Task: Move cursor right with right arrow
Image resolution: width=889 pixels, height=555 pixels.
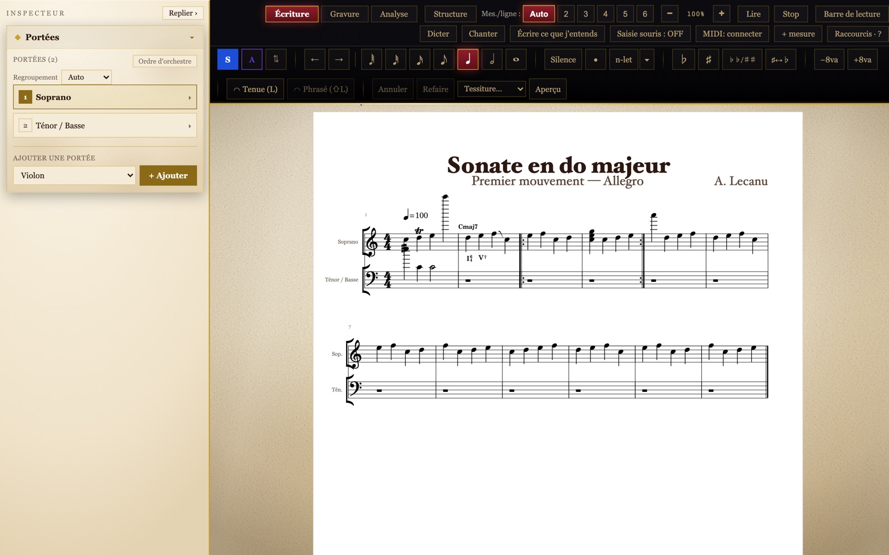Action: point(339,59)
